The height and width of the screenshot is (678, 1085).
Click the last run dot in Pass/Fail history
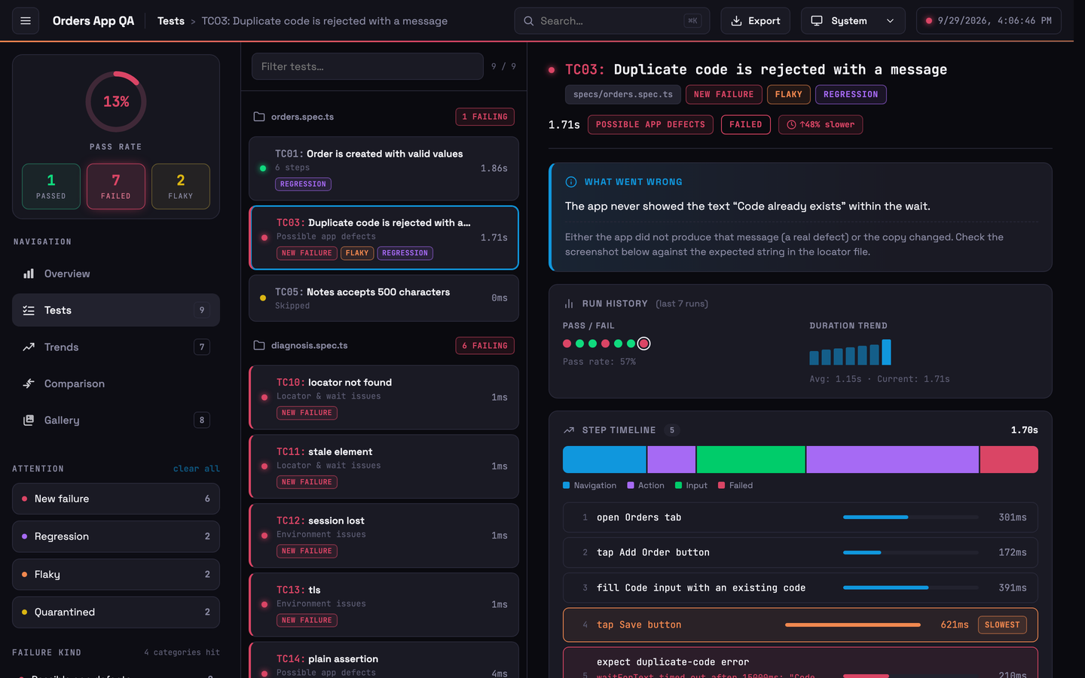click(643, 344)
